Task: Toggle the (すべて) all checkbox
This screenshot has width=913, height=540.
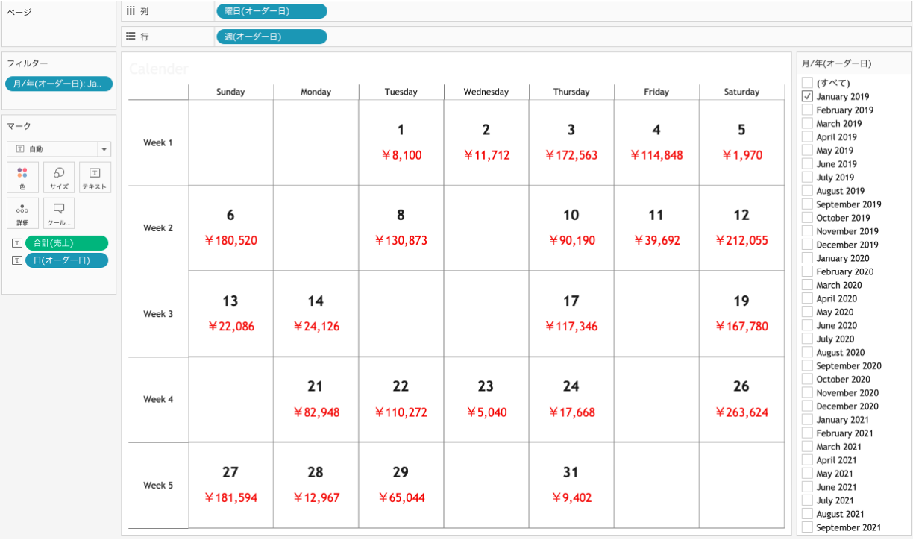Action: (807, 83)
